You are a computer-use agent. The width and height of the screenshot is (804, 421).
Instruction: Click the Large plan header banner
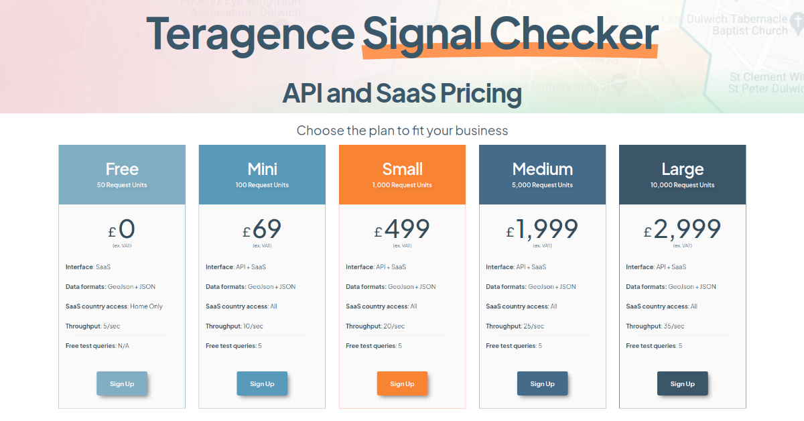click(682, 174)
